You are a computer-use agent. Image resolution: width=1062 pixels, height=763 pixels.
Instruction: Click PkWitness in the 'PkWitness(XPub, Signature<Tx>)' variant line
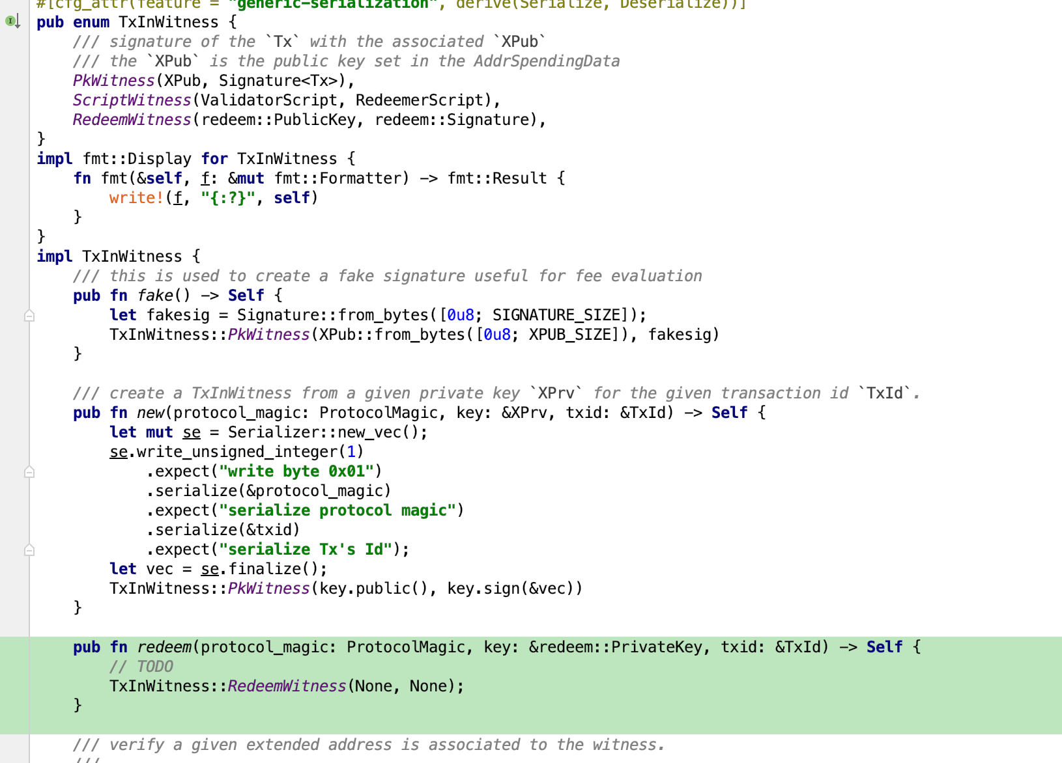tap(113, 81)
